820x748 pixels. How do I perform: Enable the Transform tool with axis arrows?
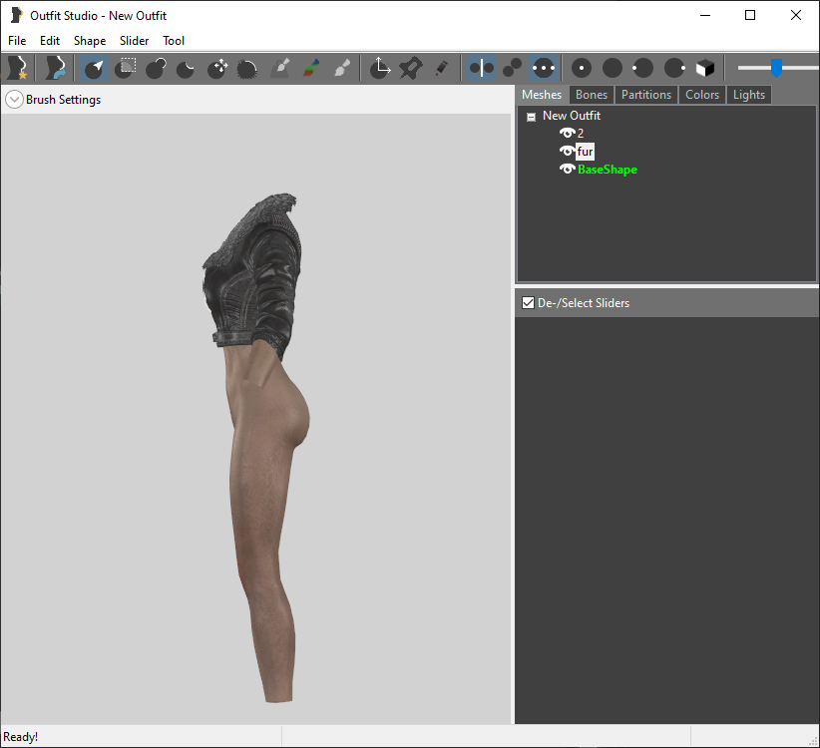coord(380,68)
